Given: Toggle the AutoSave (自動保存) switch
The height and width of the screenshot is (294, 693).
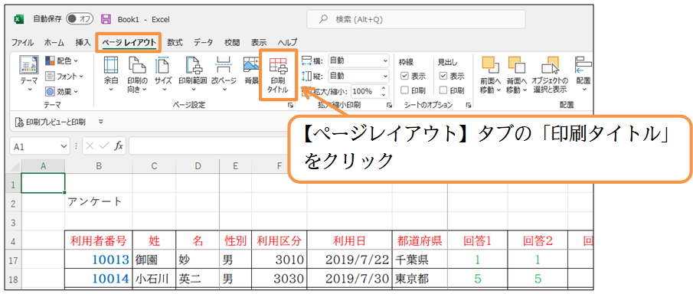Looking at the screenshot, I should 79,19.
